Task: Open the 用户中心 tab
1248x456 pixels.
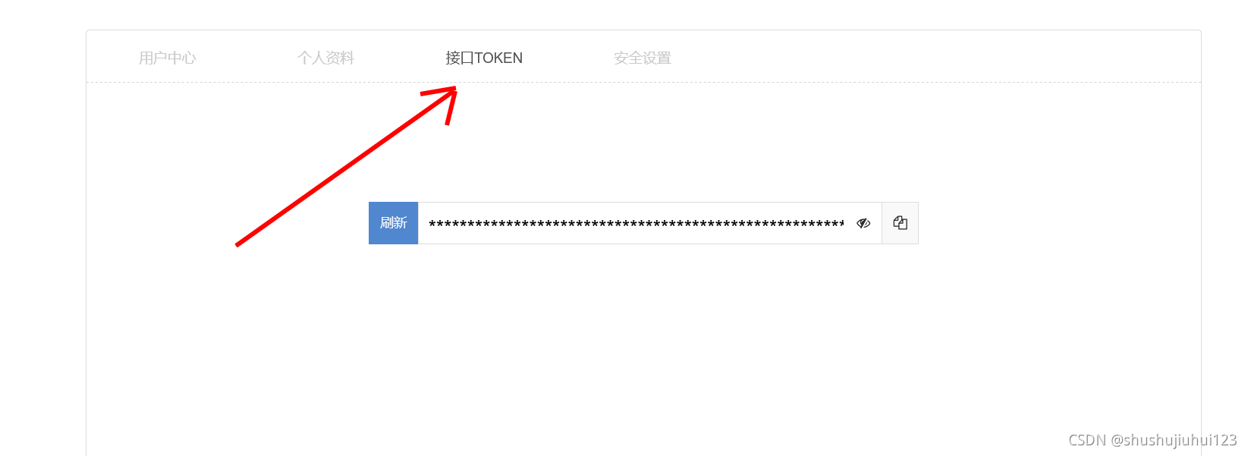Action: tap(168, 58)
